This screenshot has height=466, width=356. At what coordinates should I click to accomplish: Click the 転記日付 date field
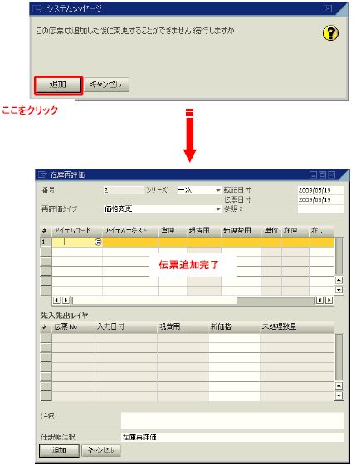pyautogui.click(x=320, y=190)
